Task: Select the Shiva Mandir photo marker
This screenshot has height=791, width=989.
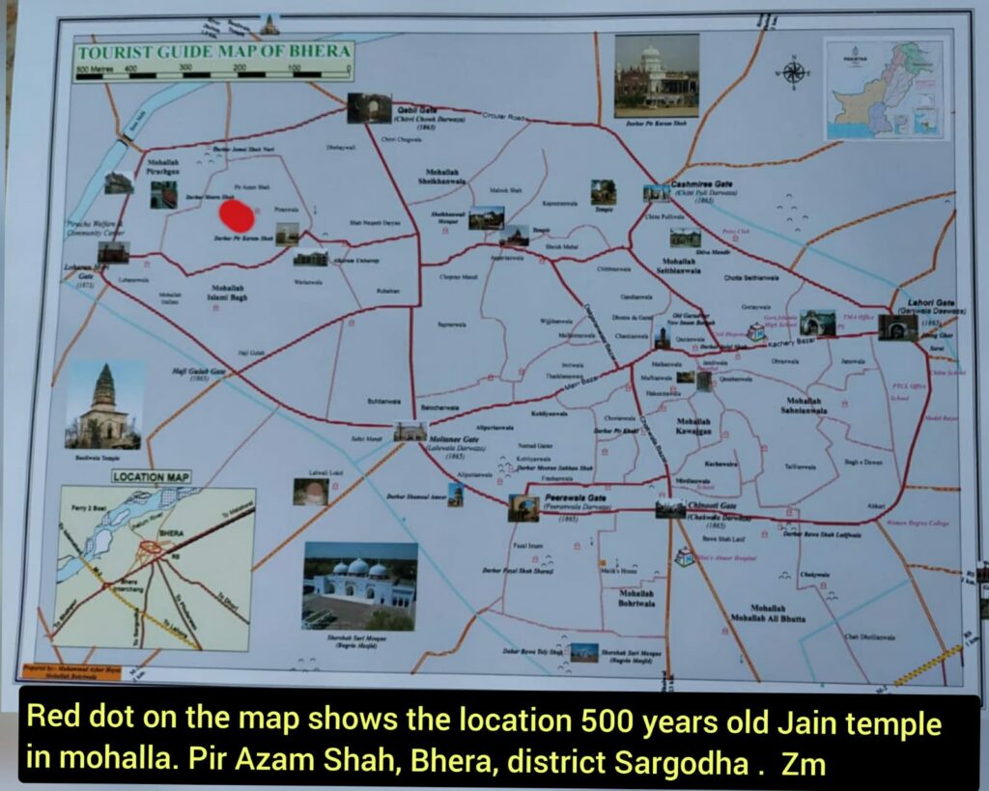Action: pos(684,238)
